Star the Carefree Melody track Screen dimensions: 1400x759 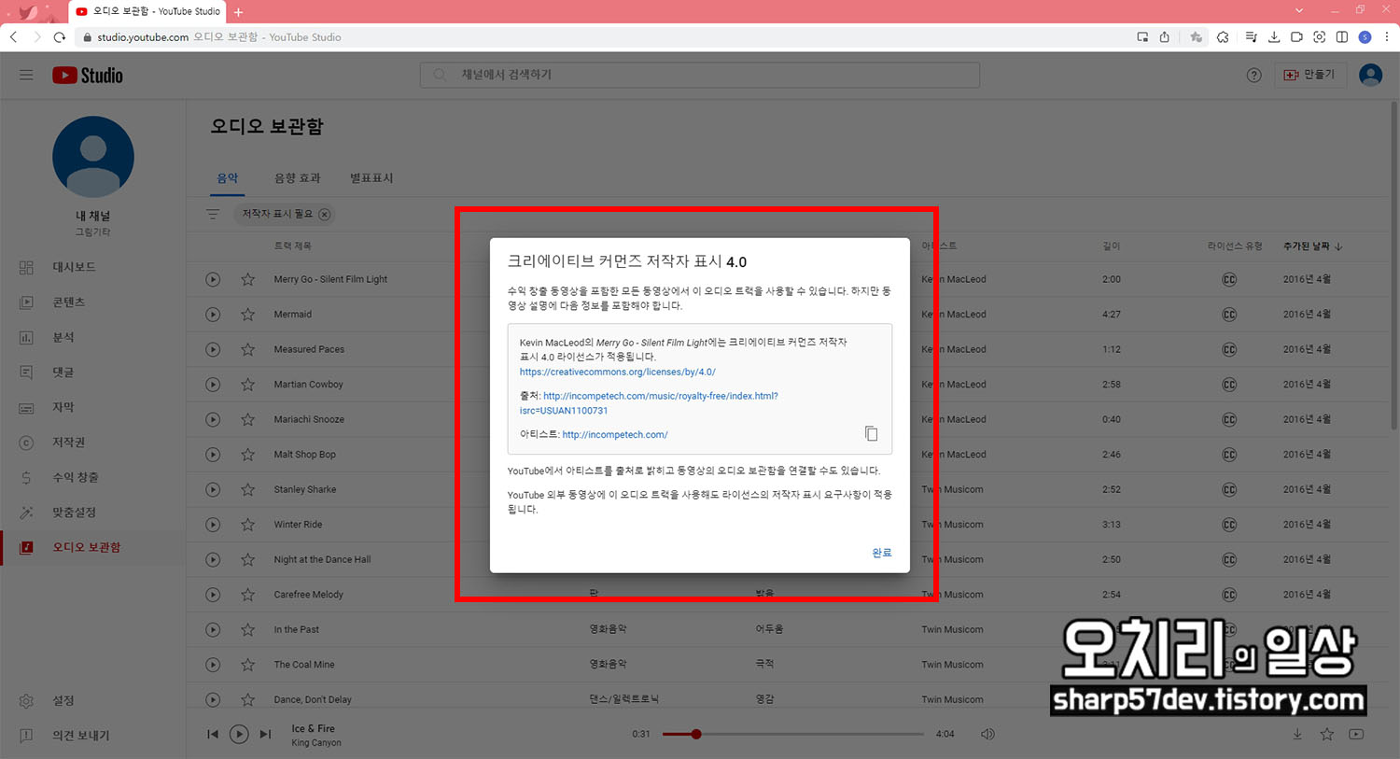click(247, 595)
